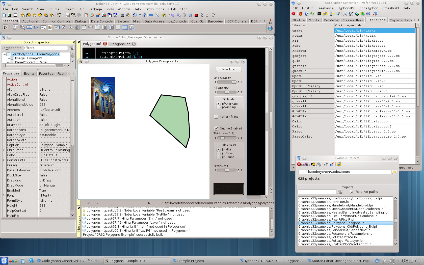Click the blue down-arrow icon under the 64 indicator

(270, 29)
